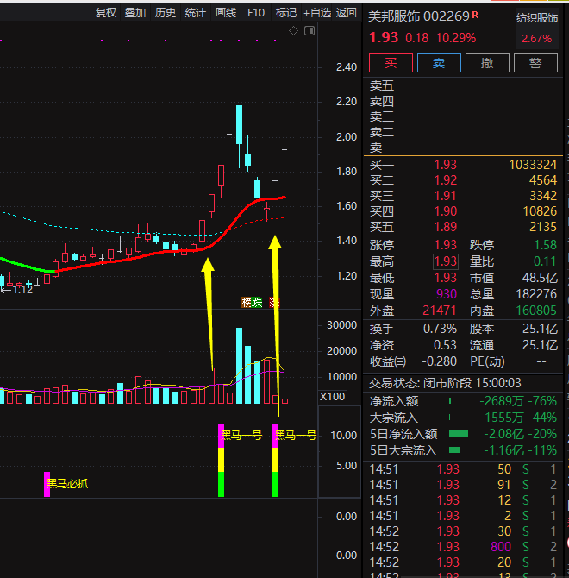
Task: Click the 撤 cancel order button
Action: point(487,63)
